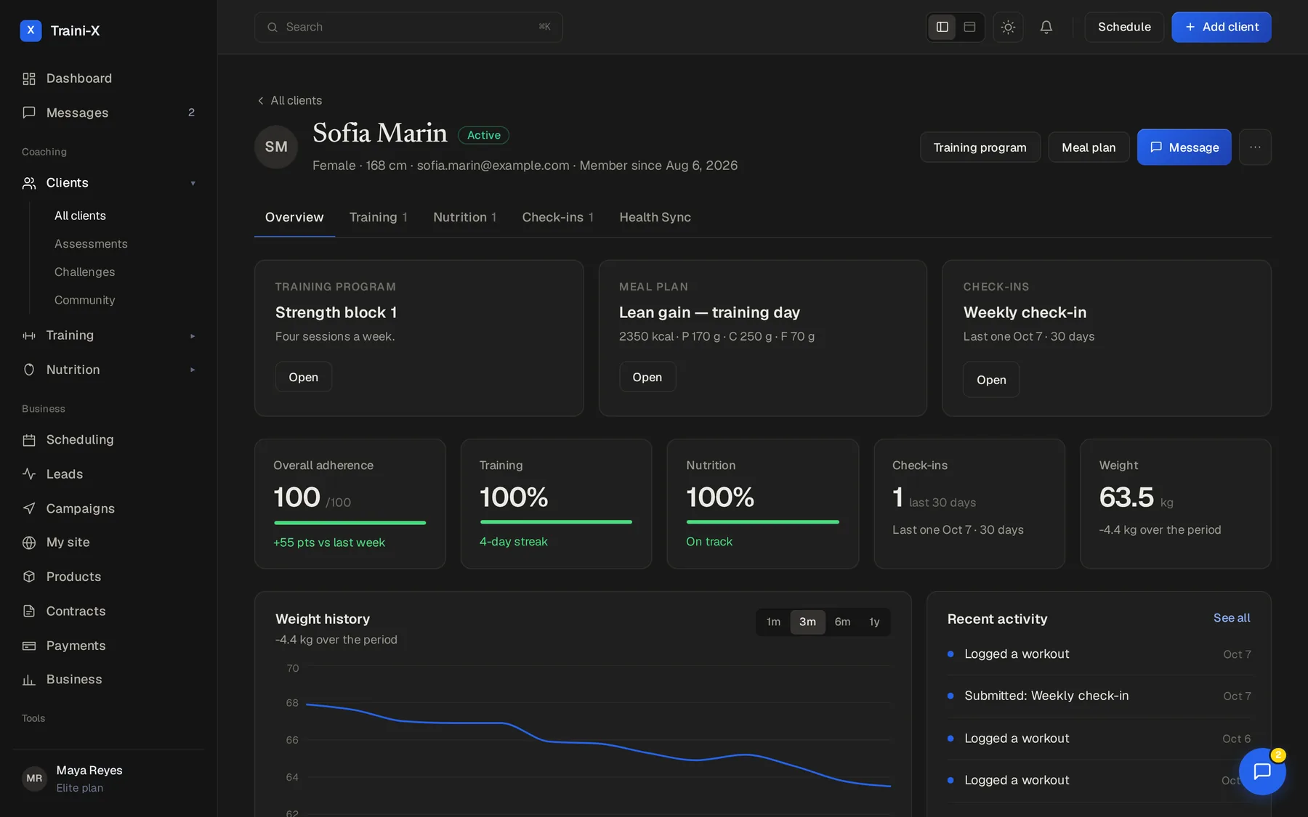The image size is (1308, 817).
Task: Go back to All clients link
Action: click(289, 100)
